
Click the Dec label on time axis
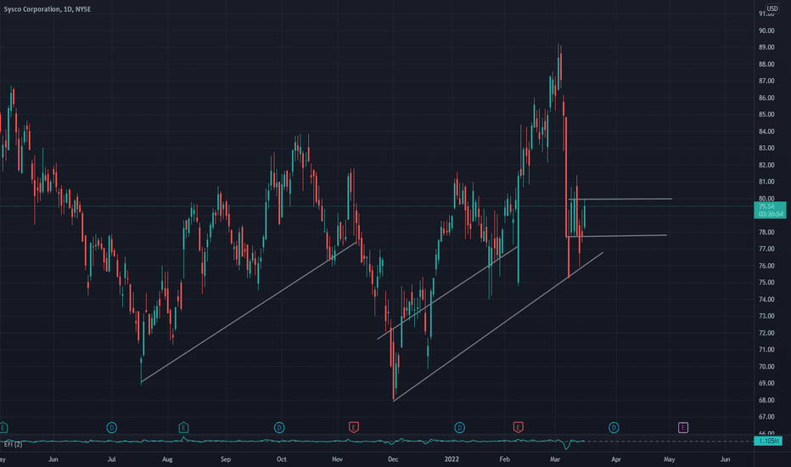click(393, 459)
